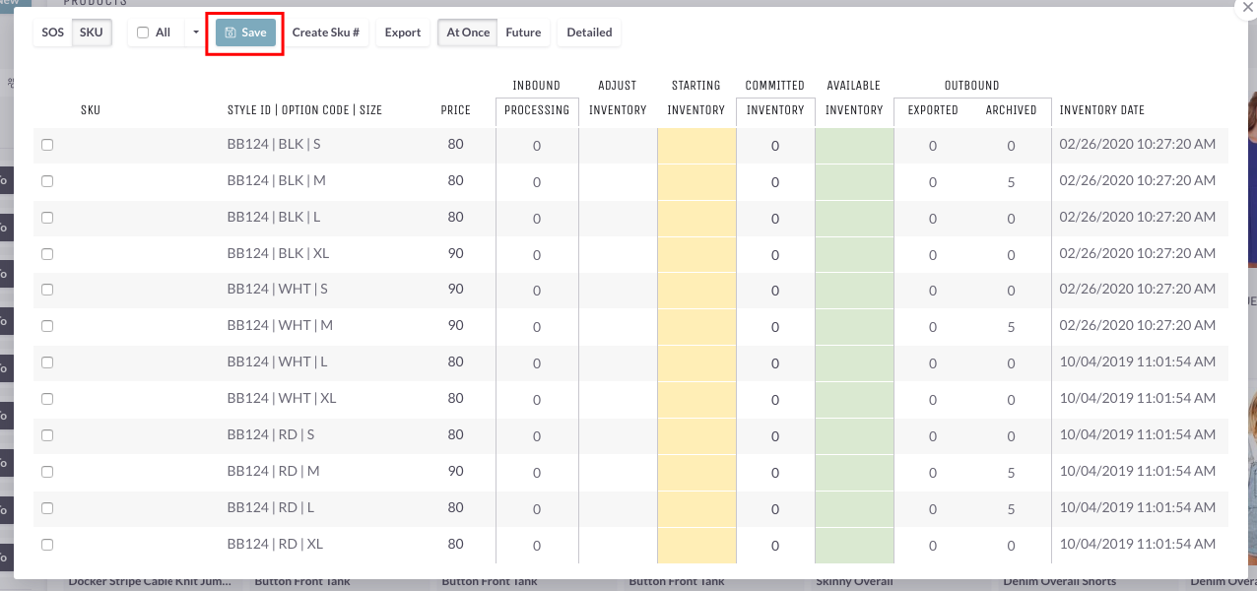Click starting inventory cell for BB124 | RD | L
Image resolution: width=1257 pixels, height=591 pixels.
coord(695,508)
